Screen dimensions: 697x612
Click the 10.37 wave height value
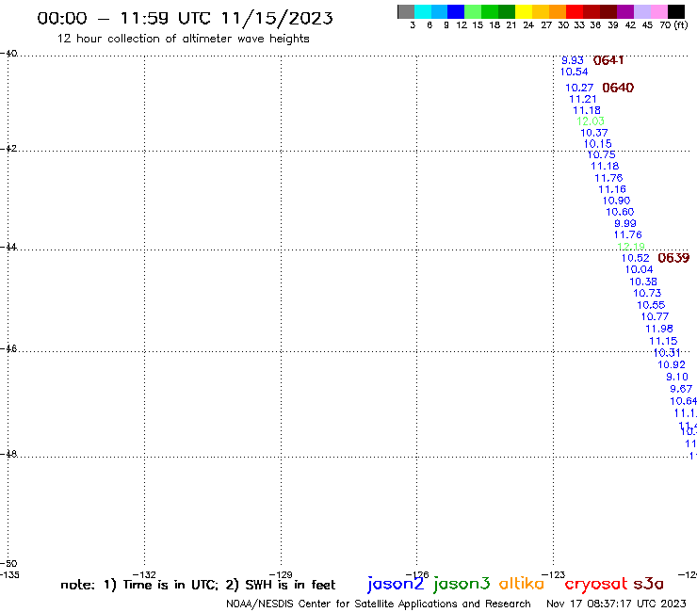coord(594,133)
